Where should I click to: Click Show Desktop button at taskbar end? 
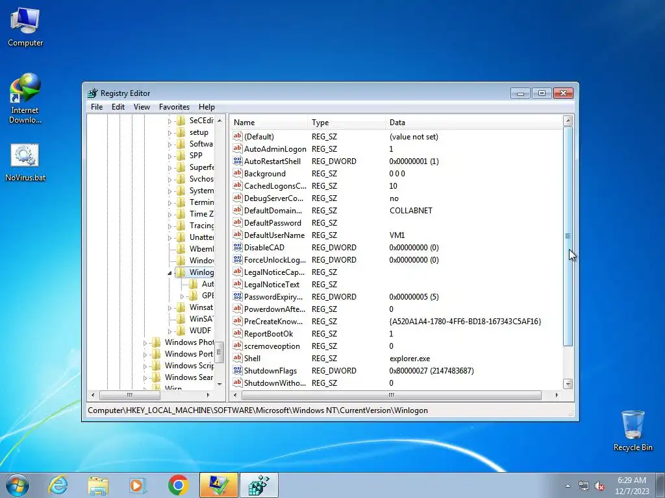[660, 485]
